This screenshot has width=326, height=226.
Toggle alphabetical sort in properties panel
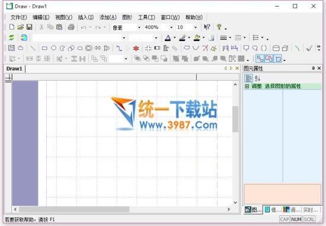click(257, 78)
